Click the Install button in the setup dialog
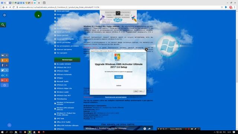 click(119, 77)
